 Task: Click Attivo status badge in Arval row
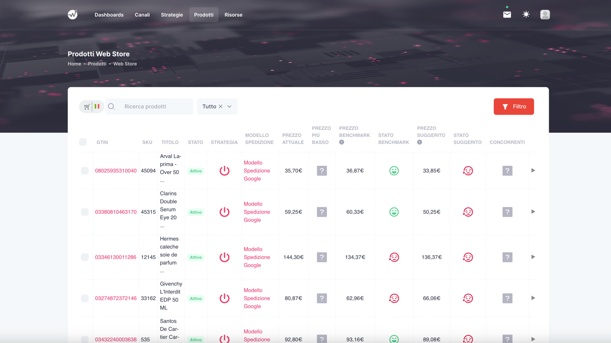pyautogui.click(x=196, y=171)
